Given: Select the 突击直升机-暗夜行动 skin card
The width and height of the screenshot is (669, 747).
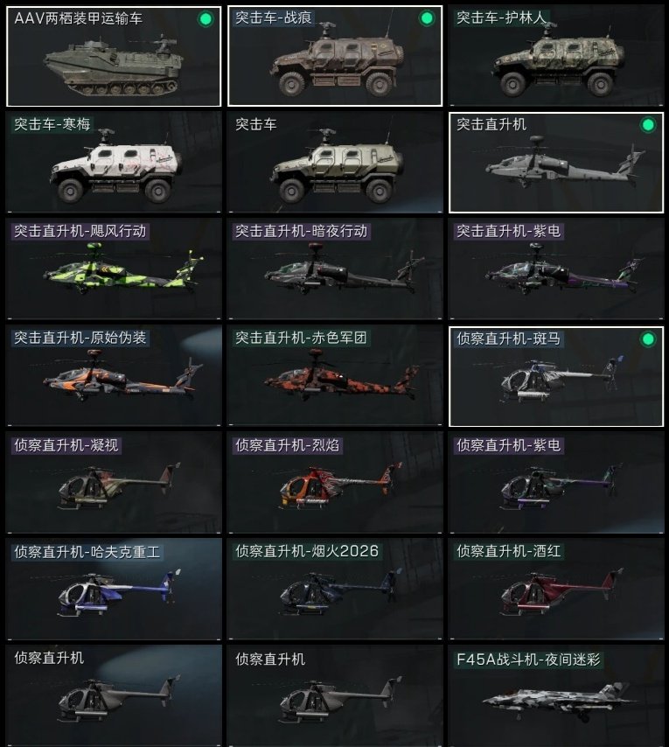Looking at the screenshot, I should point(335,269).
